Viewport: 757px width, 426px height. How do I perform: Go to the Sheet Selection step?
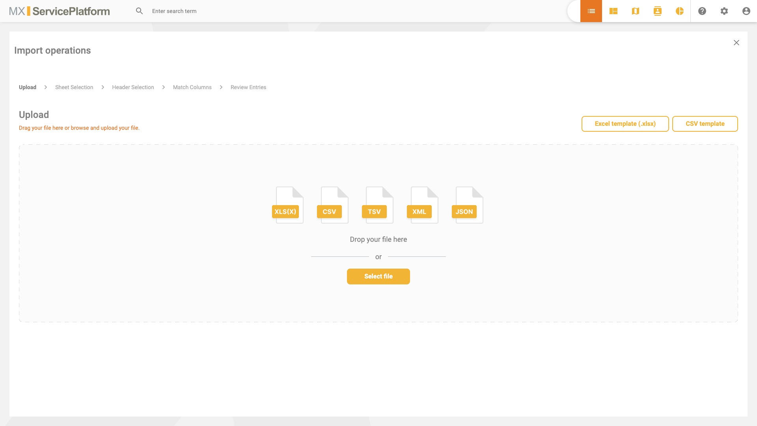click(x=74, y=87)
